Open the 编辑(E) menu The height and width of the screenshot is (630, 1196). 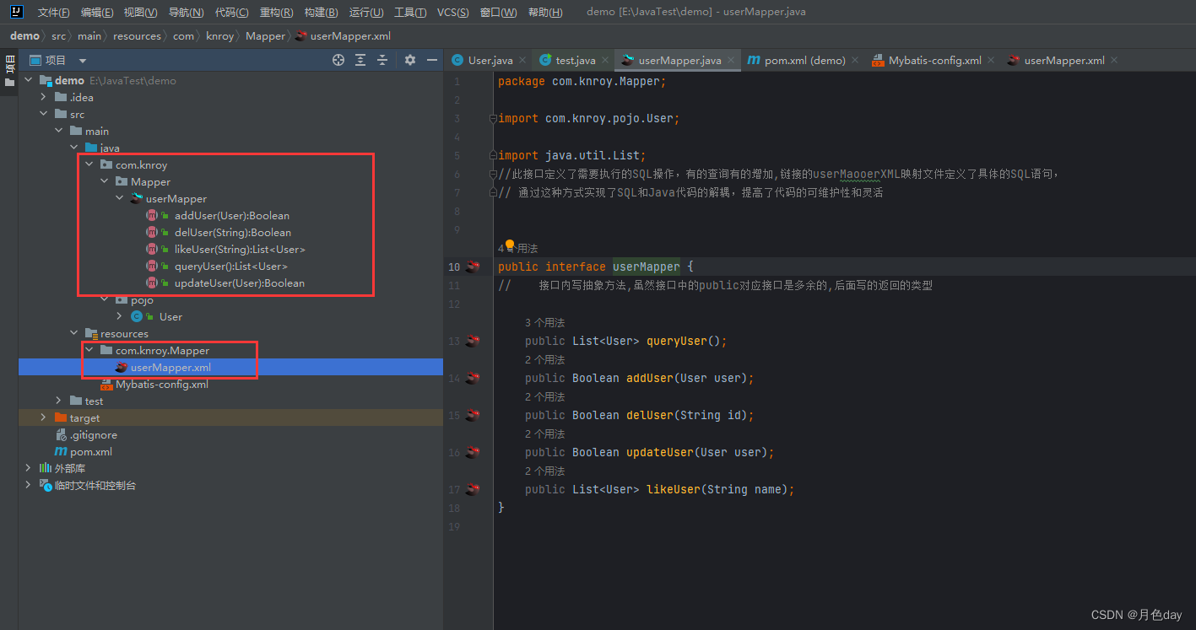97,12
